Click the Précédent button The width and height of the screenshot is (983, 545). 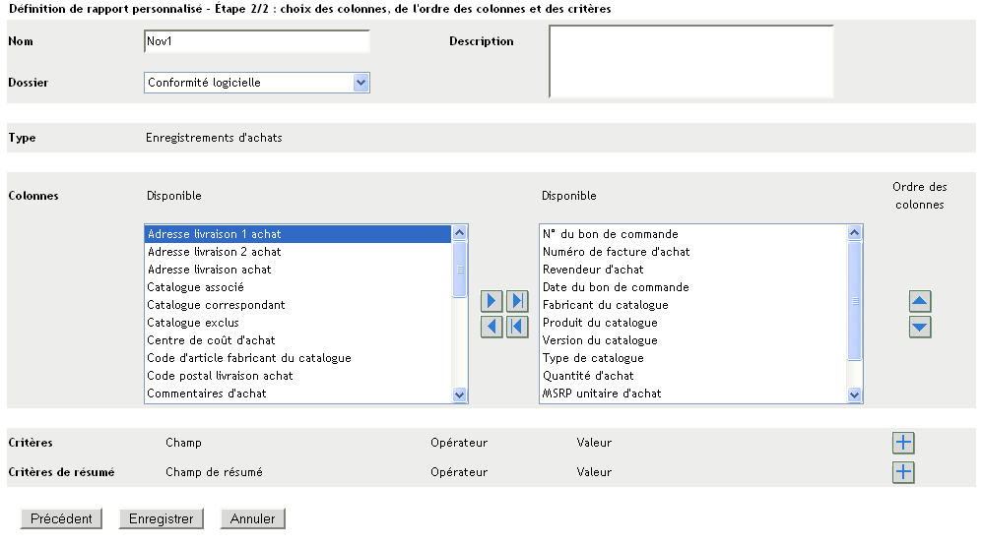pyautogui.click(x=61, y=518)
